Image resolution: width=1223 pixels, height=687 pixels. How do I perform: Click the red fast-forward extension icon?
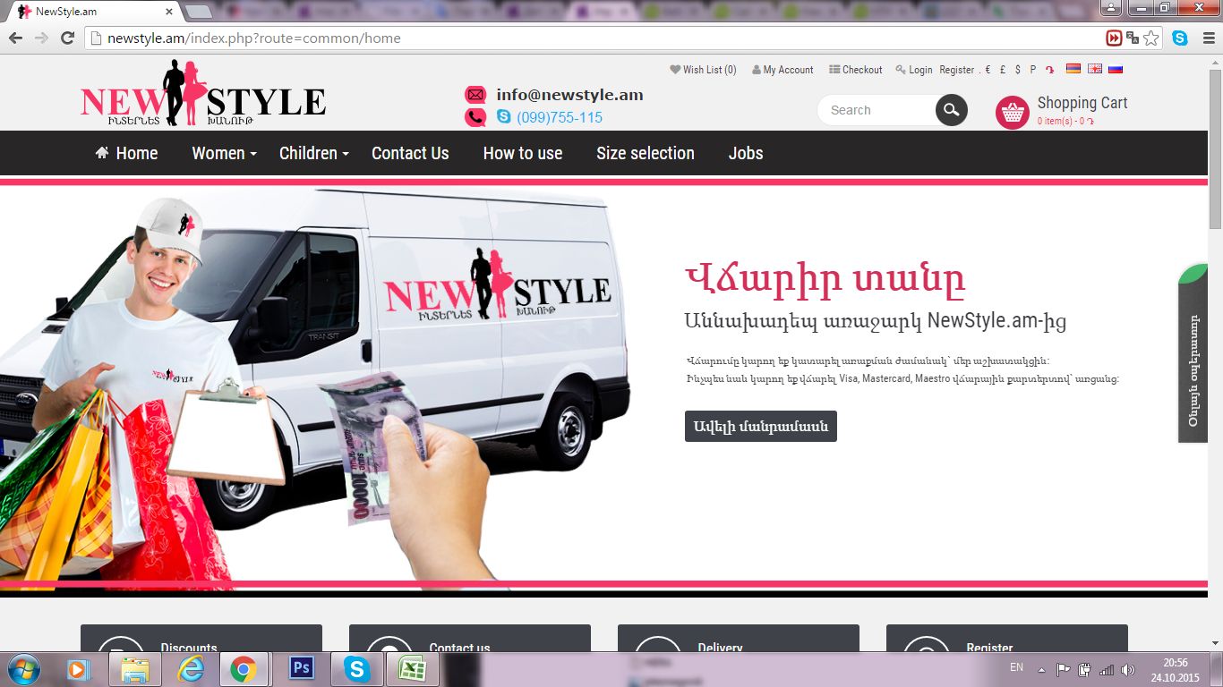click(1114, 38)
